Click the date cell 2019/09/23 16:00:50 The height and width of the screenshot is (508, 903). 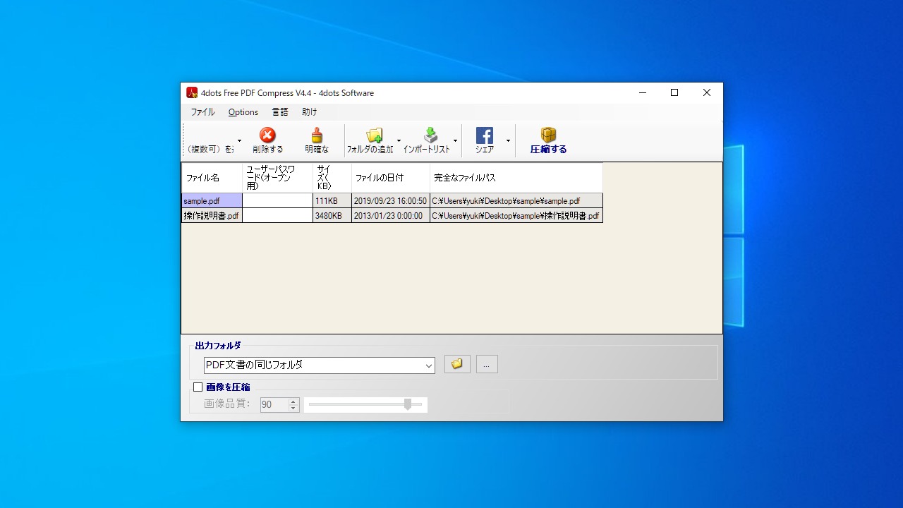[x=391, y=201]
